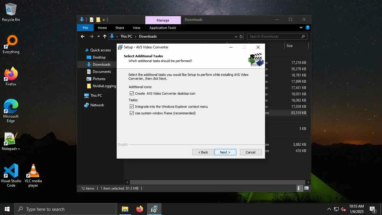382x215 pixels.
Task: Open File Explorer from taskbar
Action: (x=125, y=209)
